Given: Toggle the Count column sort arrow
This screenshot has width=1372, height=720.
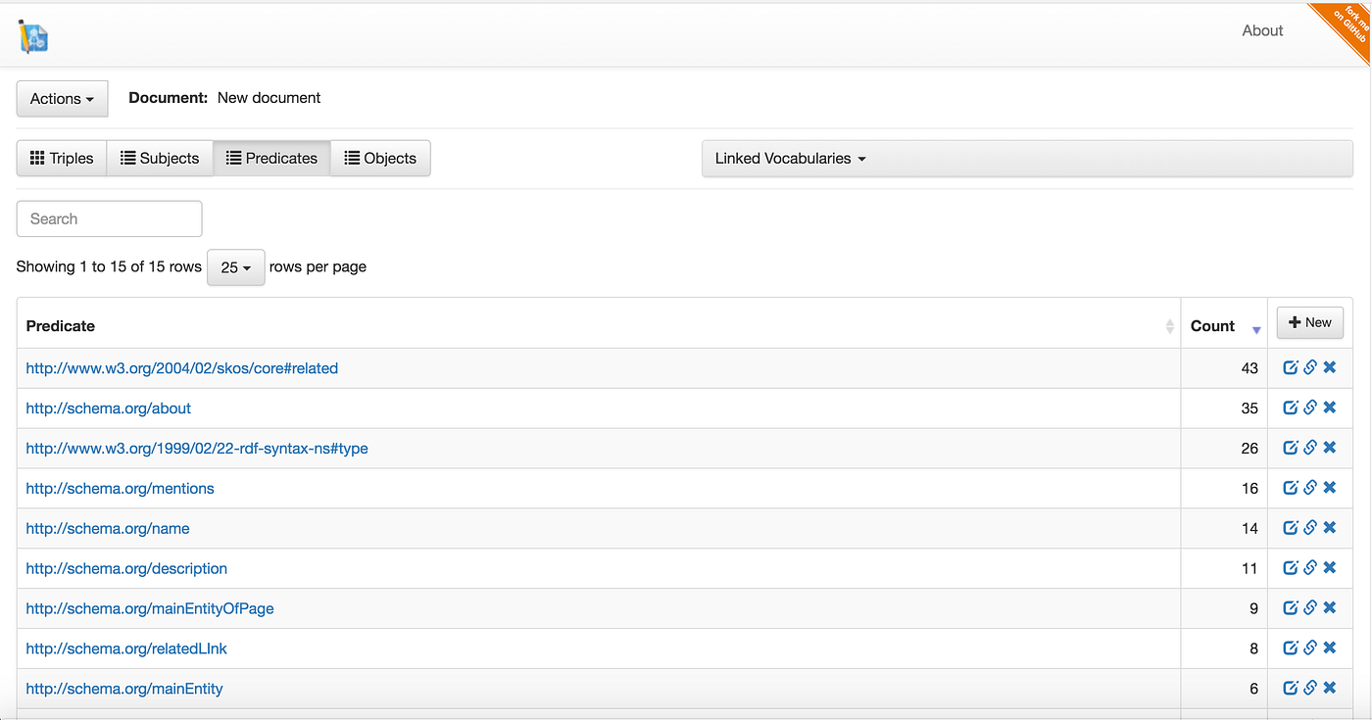Looking at the screenshot, I should (1256, 329).
